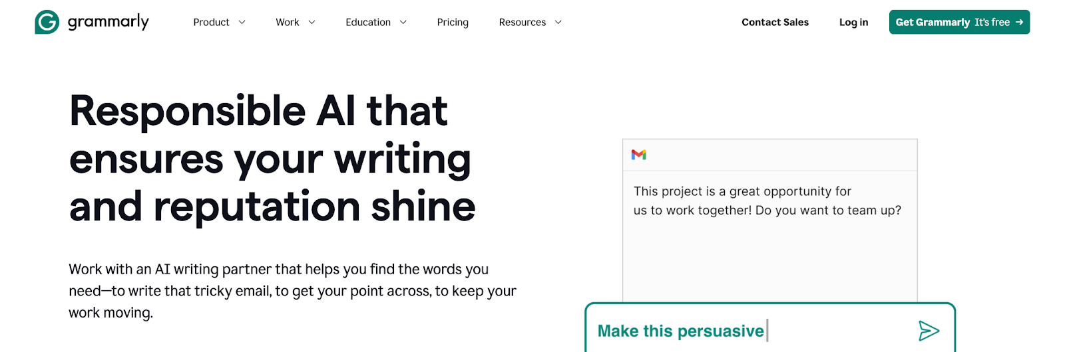Expand the Work dropdown chevron

point(312,23)
